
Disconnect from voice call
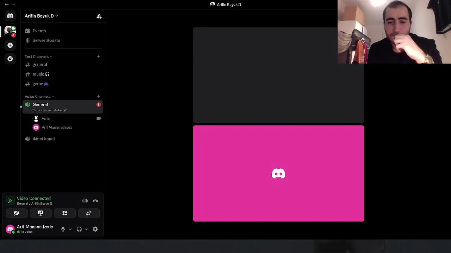coord(95,201)
